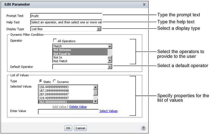The image size is (218, 134).
Task: Select Not Between operator
Action: 80,50
